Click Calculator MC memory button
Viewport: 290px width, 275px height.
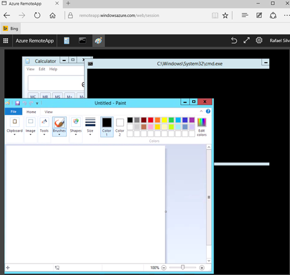pos(33,96)
